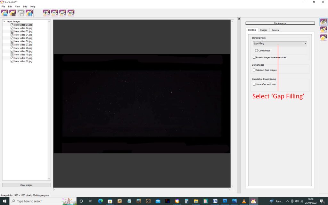
Task: Click the float panel icon beside Preferences
Action: tap(239, 19)
